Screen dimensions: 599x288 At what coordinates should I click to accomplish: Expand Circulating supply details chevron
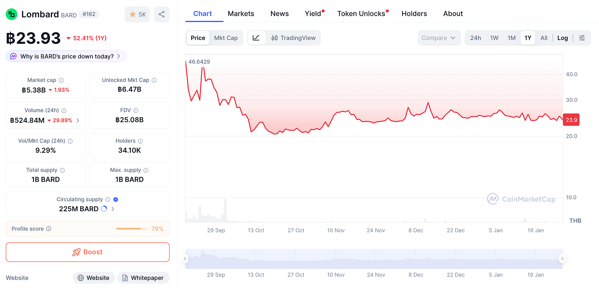click(113, 209)
